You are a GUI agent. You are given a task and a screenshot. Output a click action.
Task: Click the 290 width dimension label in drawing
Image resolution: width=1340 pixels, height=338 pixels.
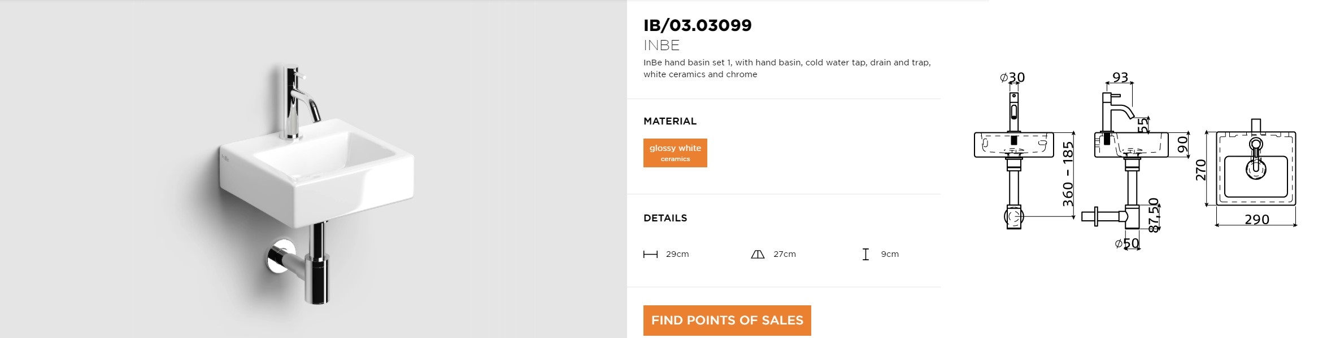(x=1257, y=219)
